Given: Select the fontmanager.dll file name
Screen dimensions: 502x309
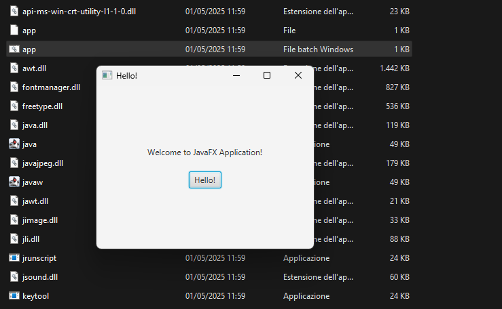Looking at the screenshot, I should point(51,87).
